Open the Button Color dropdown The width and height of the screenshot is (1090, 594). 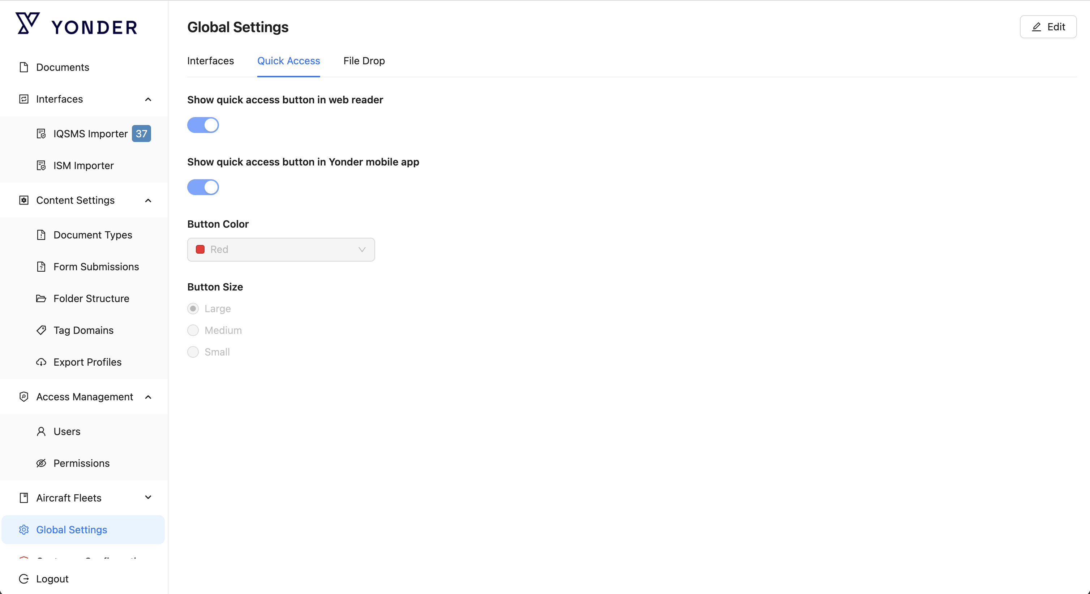(281, 250)
